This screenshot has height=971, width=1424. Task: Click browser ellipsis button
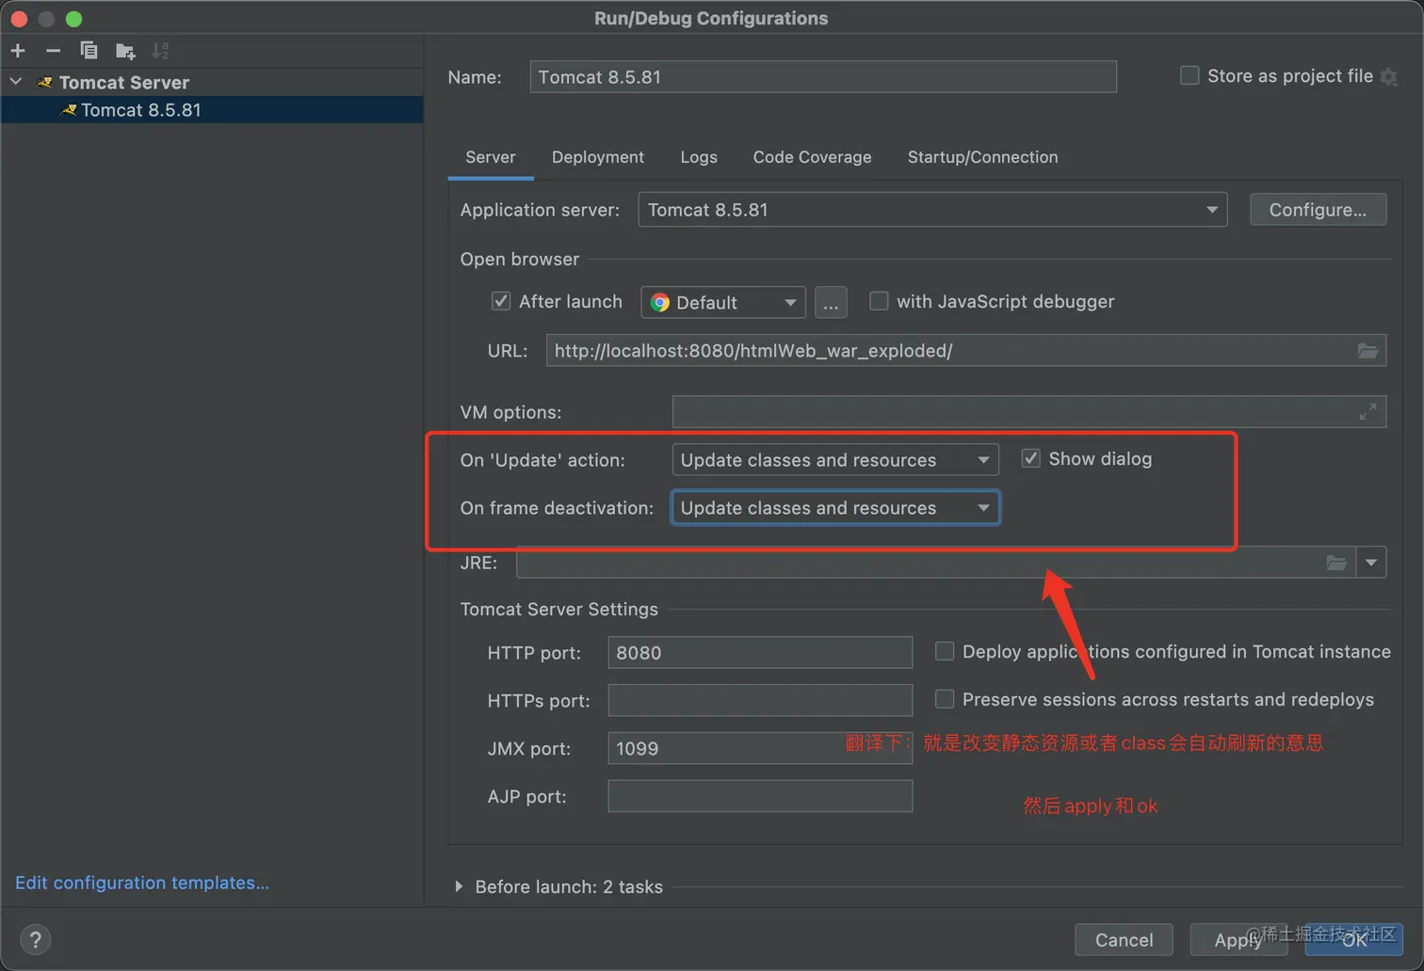[831, 303]
